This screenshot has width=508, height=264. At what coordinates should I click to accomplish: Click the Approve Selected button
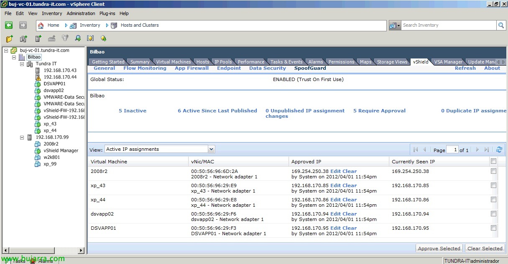(439, 249)
